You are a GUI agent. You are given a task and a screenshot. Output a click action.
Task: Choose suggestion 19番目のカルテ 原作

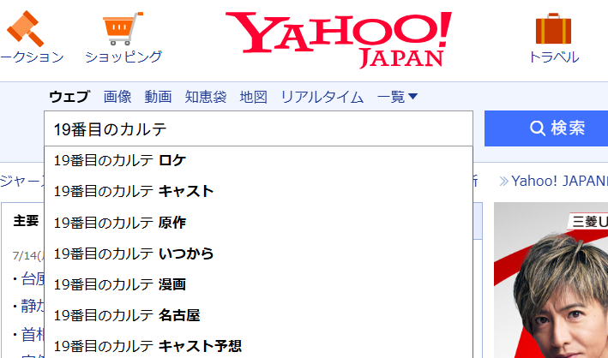pyautogui.click(x=259, y=223)
